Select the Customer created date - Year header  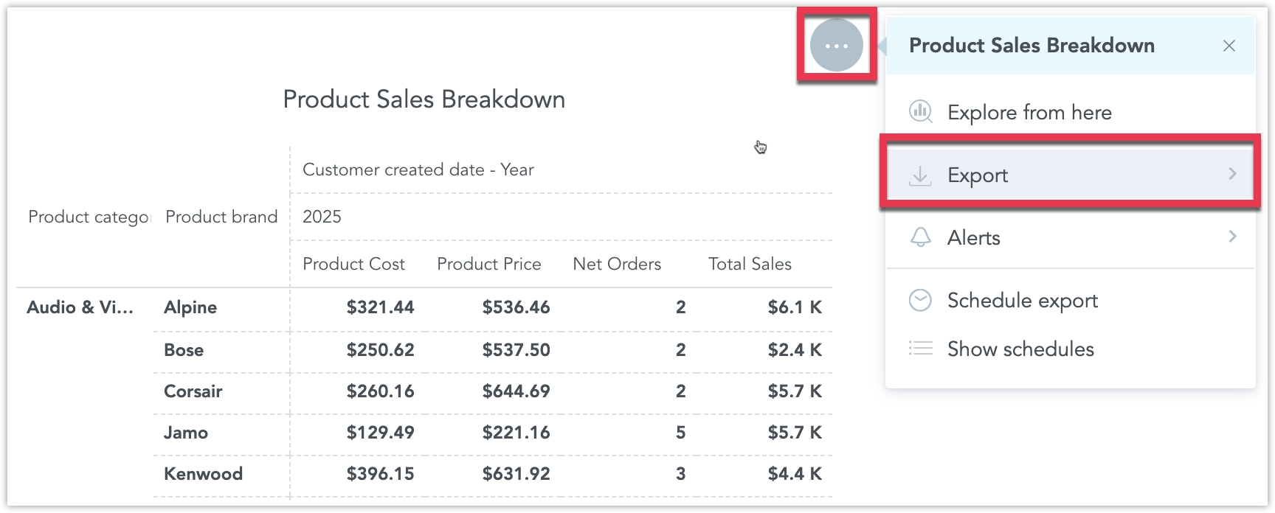click(x=418, y=170)
